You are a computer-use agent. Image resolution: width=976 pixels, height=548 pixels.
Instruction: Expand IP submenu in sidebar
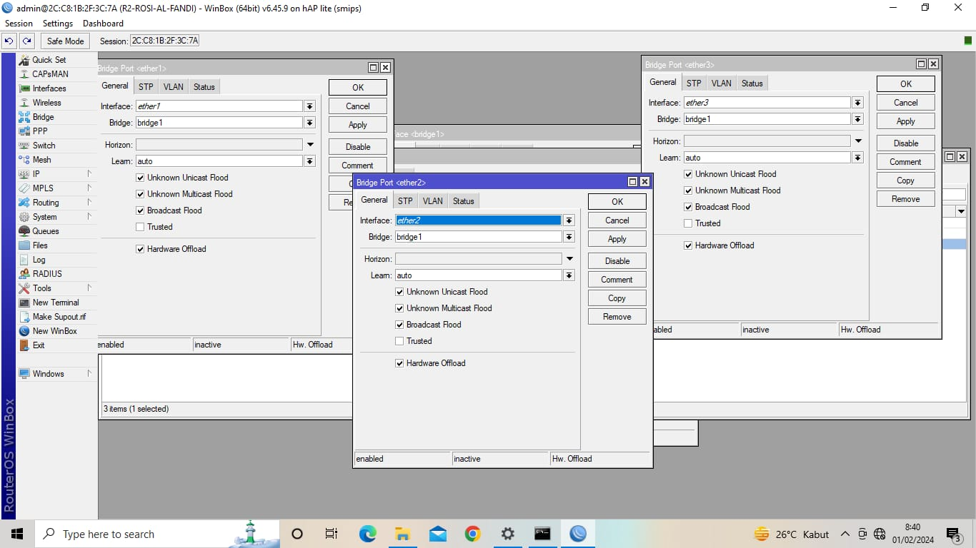click(x=56, y=174)
